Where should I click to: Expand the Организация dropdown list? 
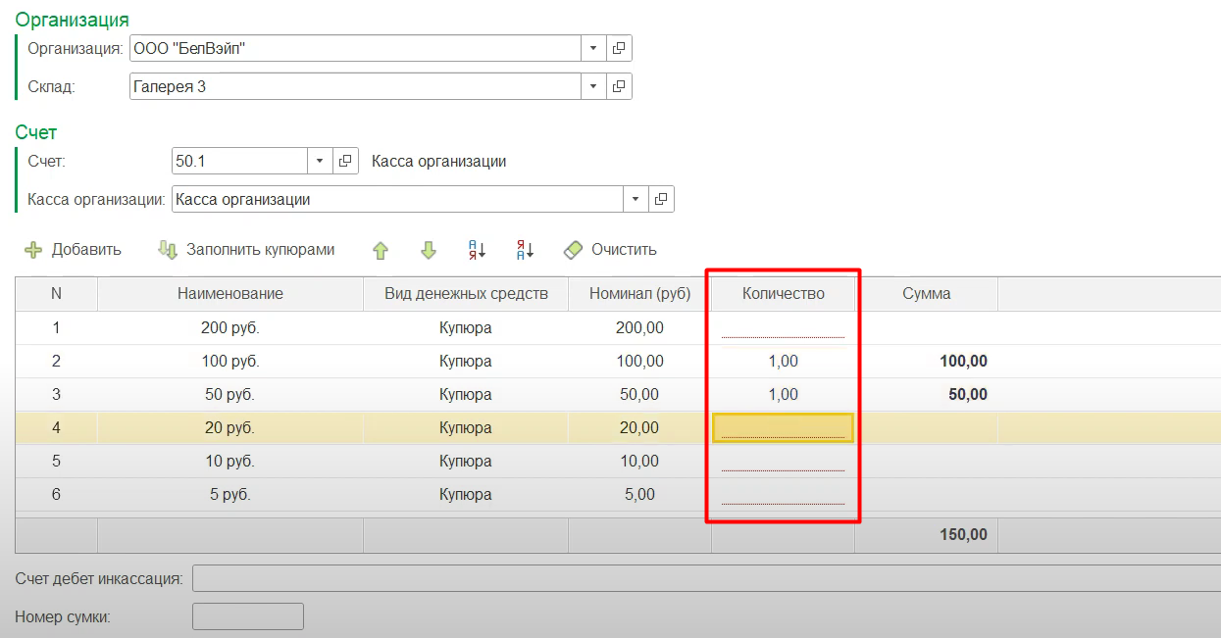tap(593, 48)
